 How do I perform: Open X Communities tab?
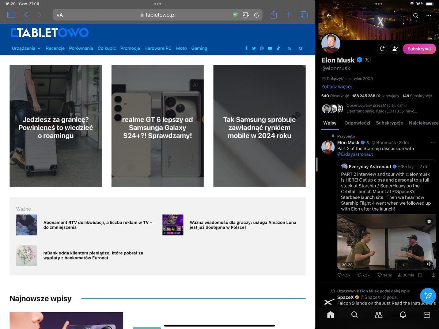[x=379, y=315]
